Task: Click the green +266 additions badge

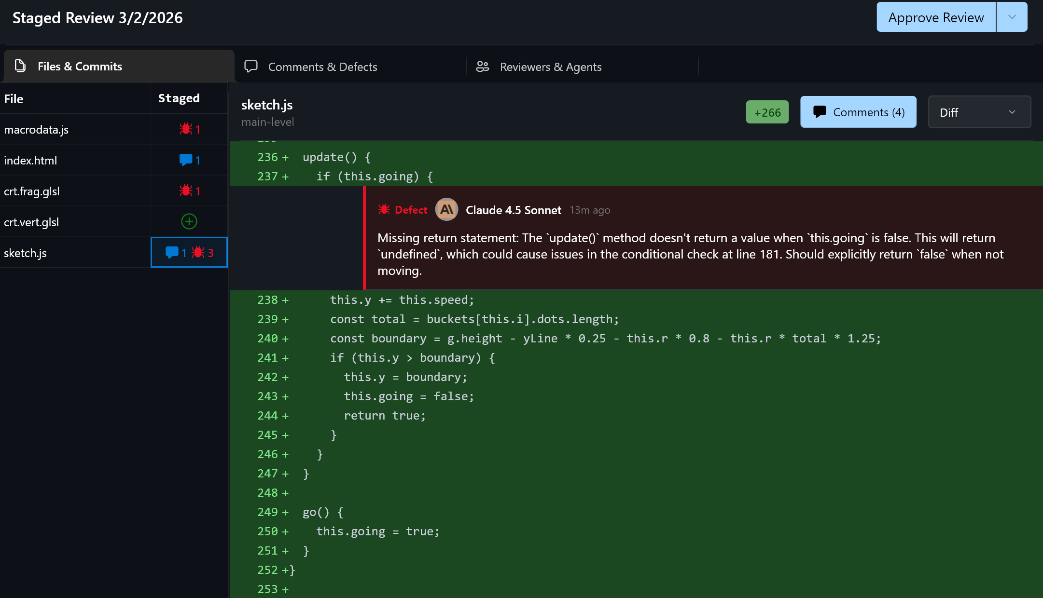Action: [767, 112]
